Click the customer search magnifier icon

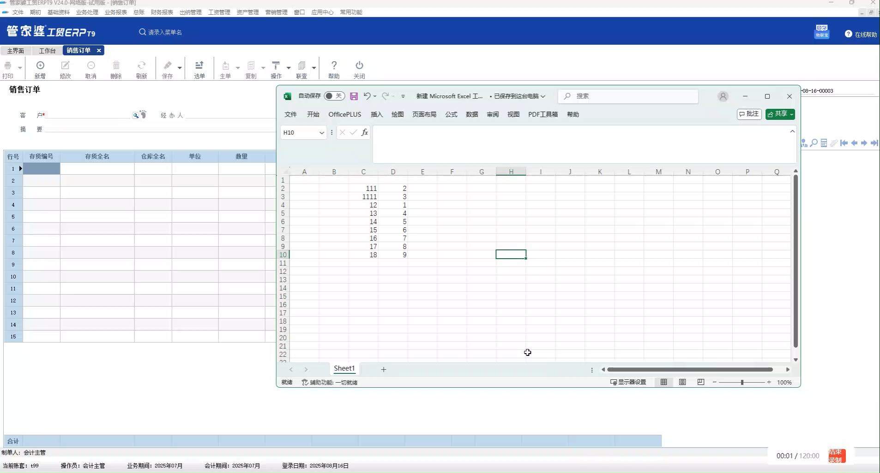[135, 115]
